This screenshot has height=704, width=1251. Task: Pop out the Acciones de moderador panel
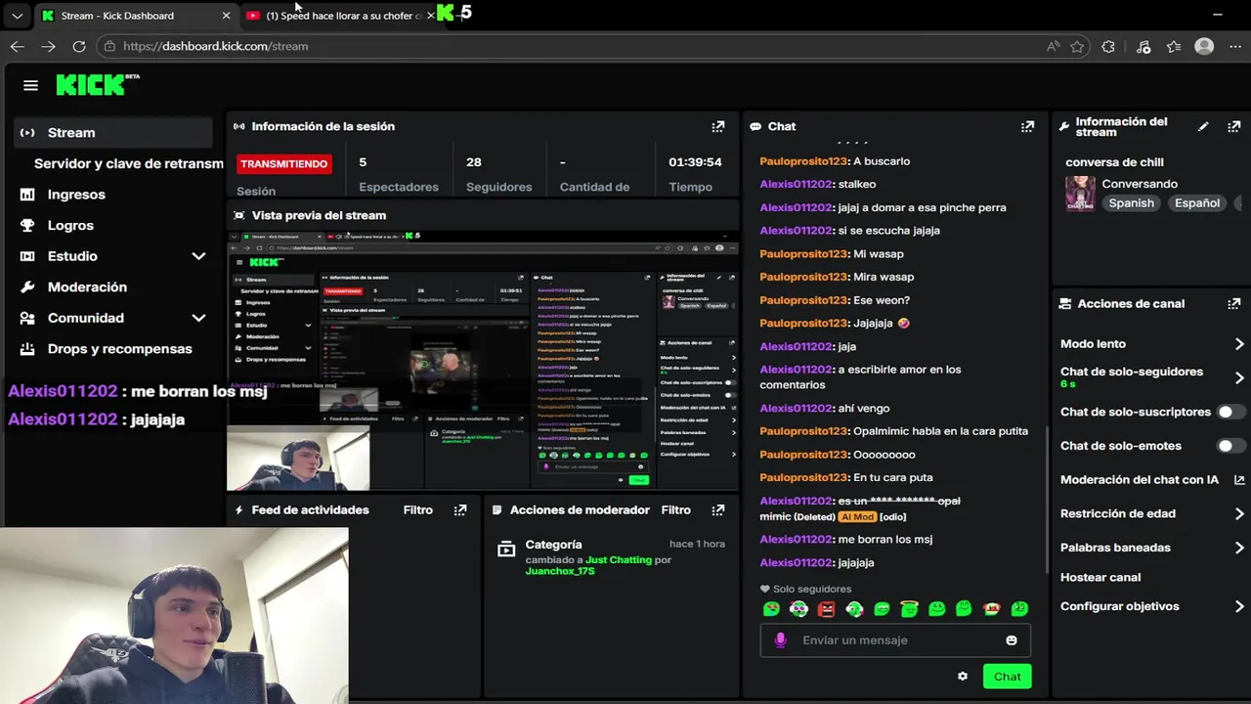[x=718, y=510]
